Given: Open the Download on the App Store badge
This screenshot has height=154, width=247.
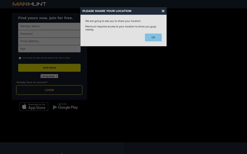Looking at the screenshot, I should pyautogui.click(x=34, y=106).
